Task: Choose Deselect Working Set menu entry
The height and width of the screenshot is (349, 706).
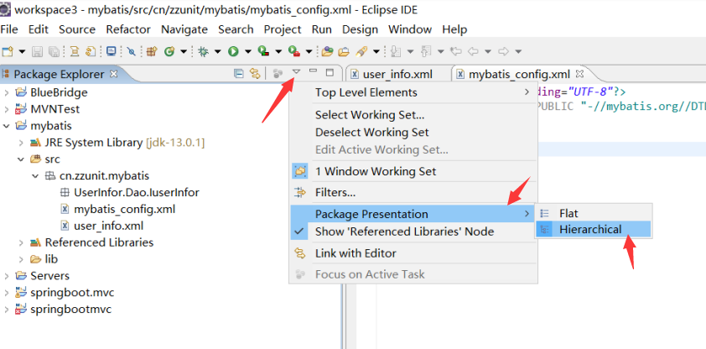Action: coord(413,133)
